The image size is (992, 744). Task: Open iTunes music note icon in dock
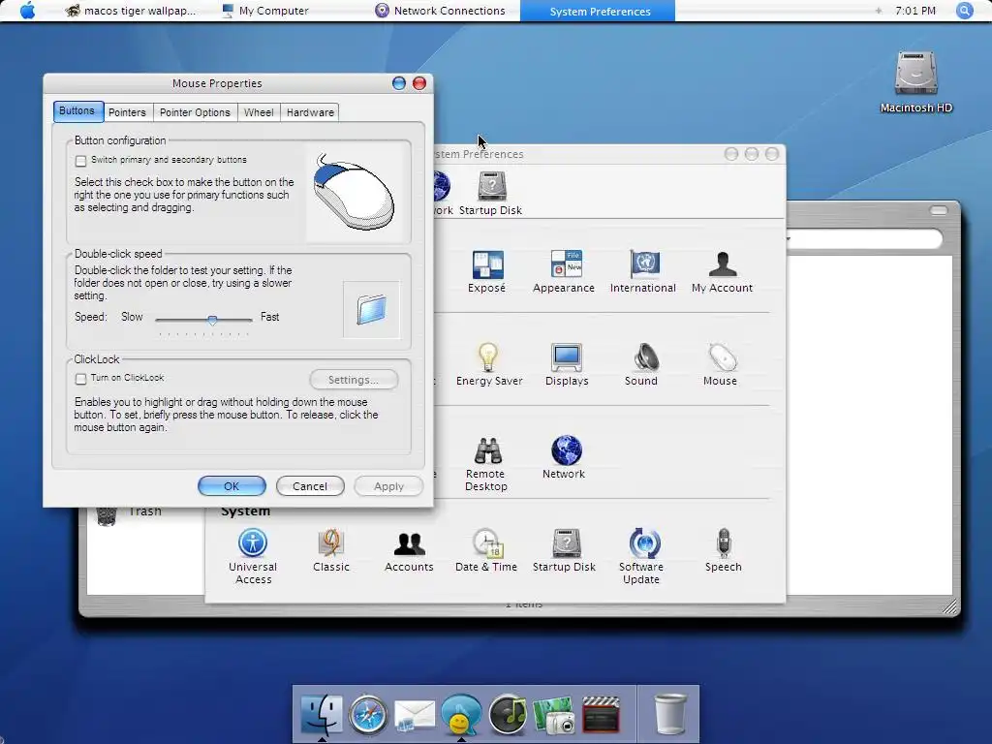pyautogui.click(x=508, y=715)
